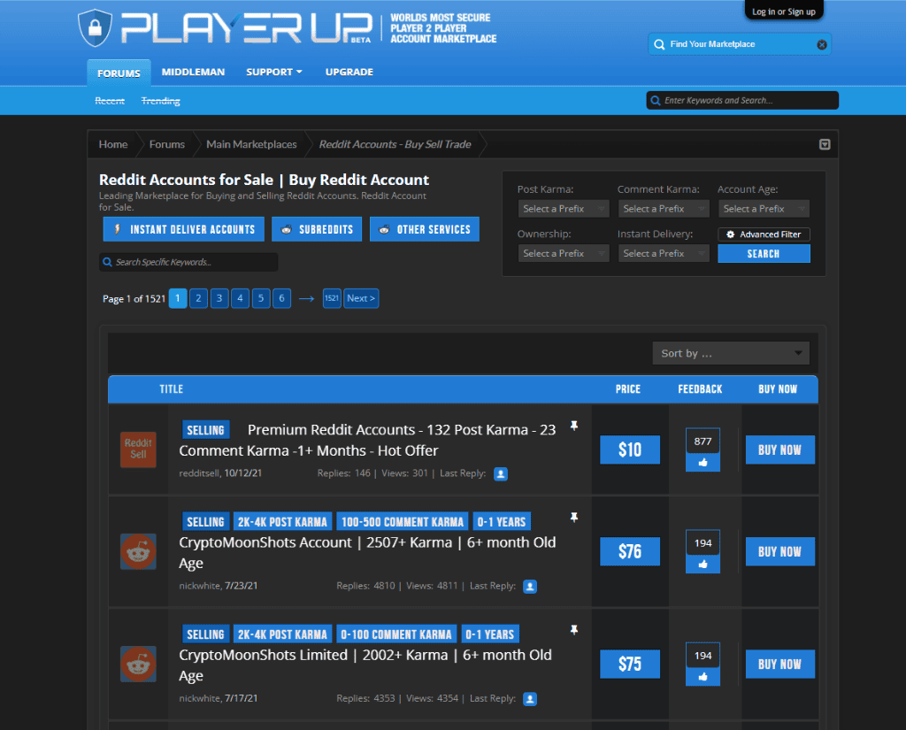Open last reply user icon for 2507+ Karma thread

pyautogui.click(x=529, y=587)
